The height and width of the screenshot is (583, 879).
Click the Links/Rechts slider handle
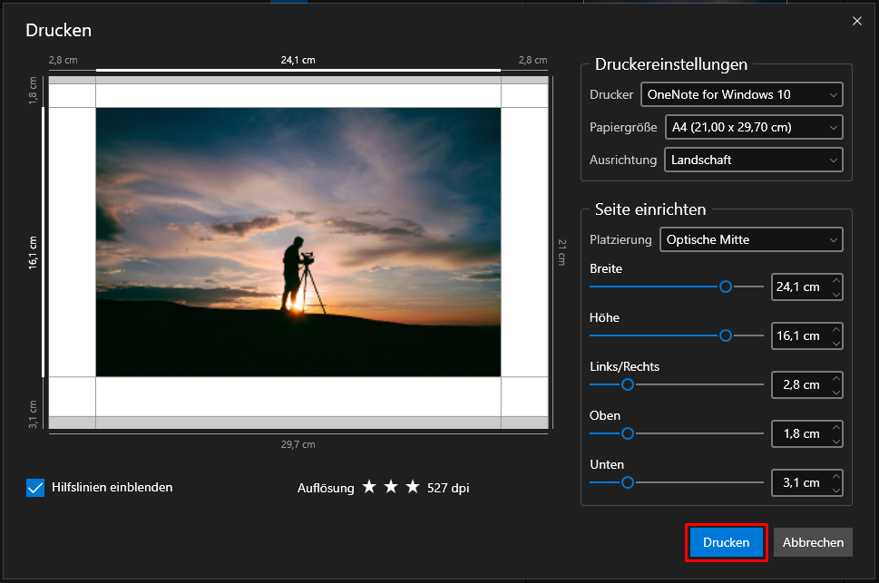coord(628,384)
